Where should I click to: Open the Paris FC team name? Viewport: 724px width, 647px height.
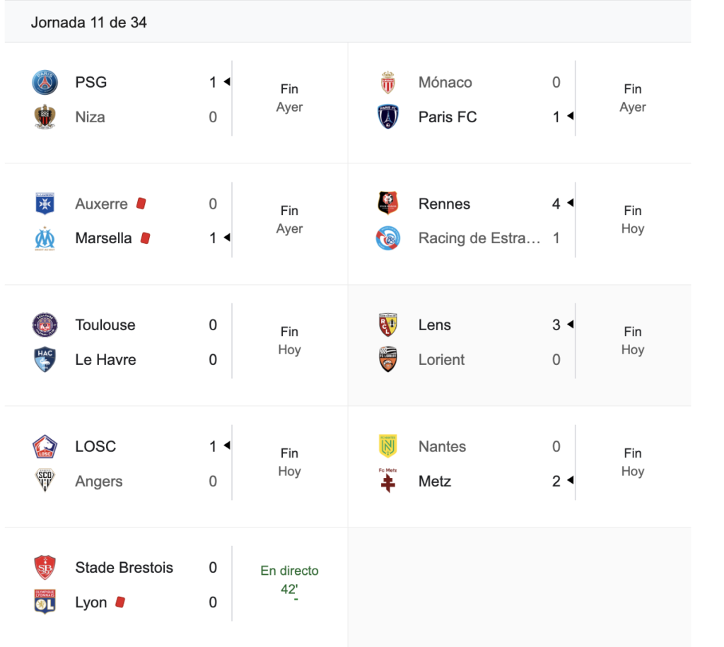click(448, 117)
